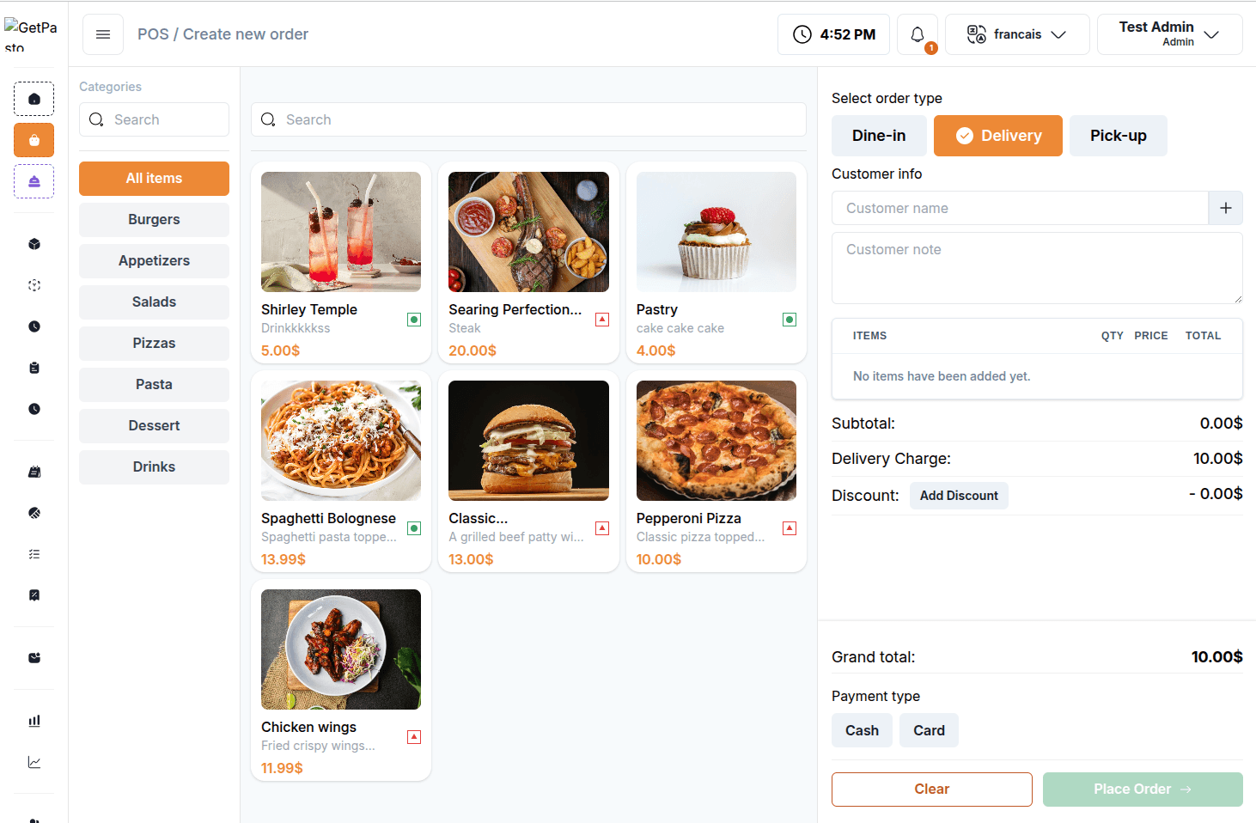This screenshot has width=1256, height=823.
Task: Select the Dine-in order type
Action: (879, 136)
